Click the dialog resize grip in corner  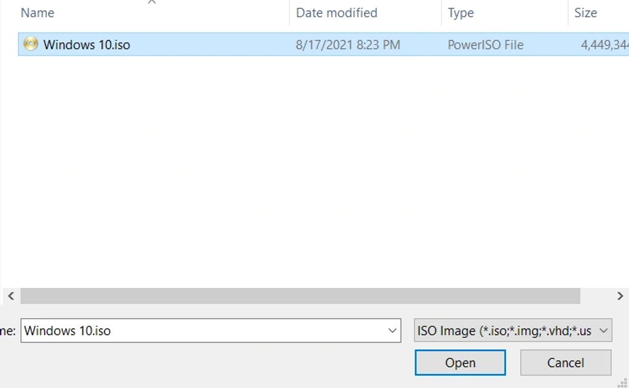click(623, 382)
